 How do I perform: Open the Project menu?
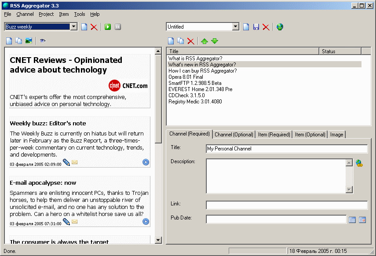[46, 14]
